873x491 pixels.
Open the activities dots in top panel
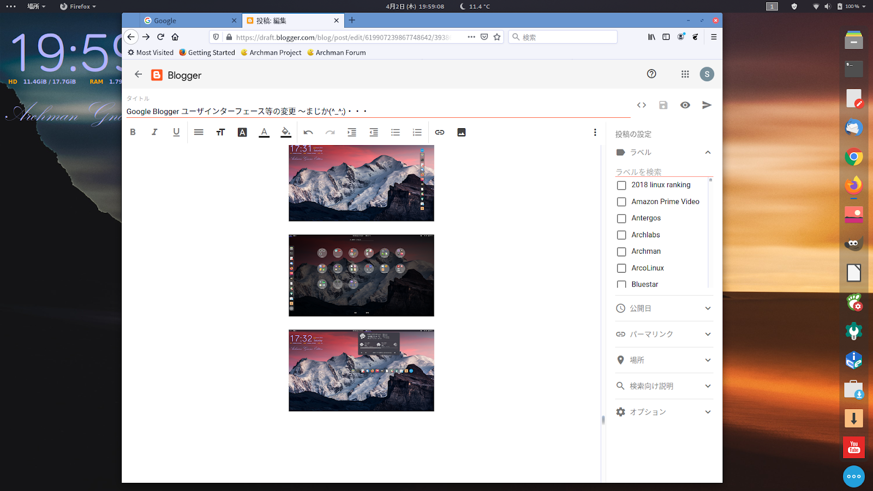11,7
